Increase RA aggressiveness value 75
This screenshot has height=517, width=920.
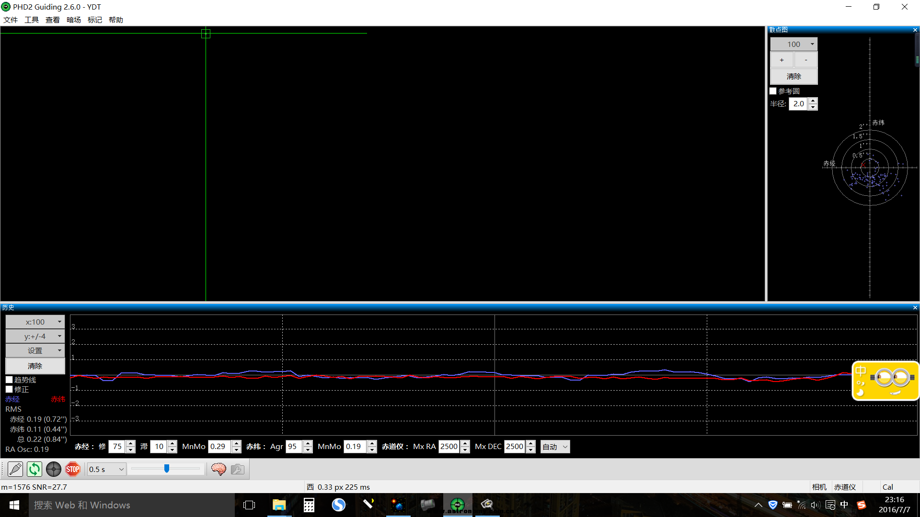click(x=130, y=444)
